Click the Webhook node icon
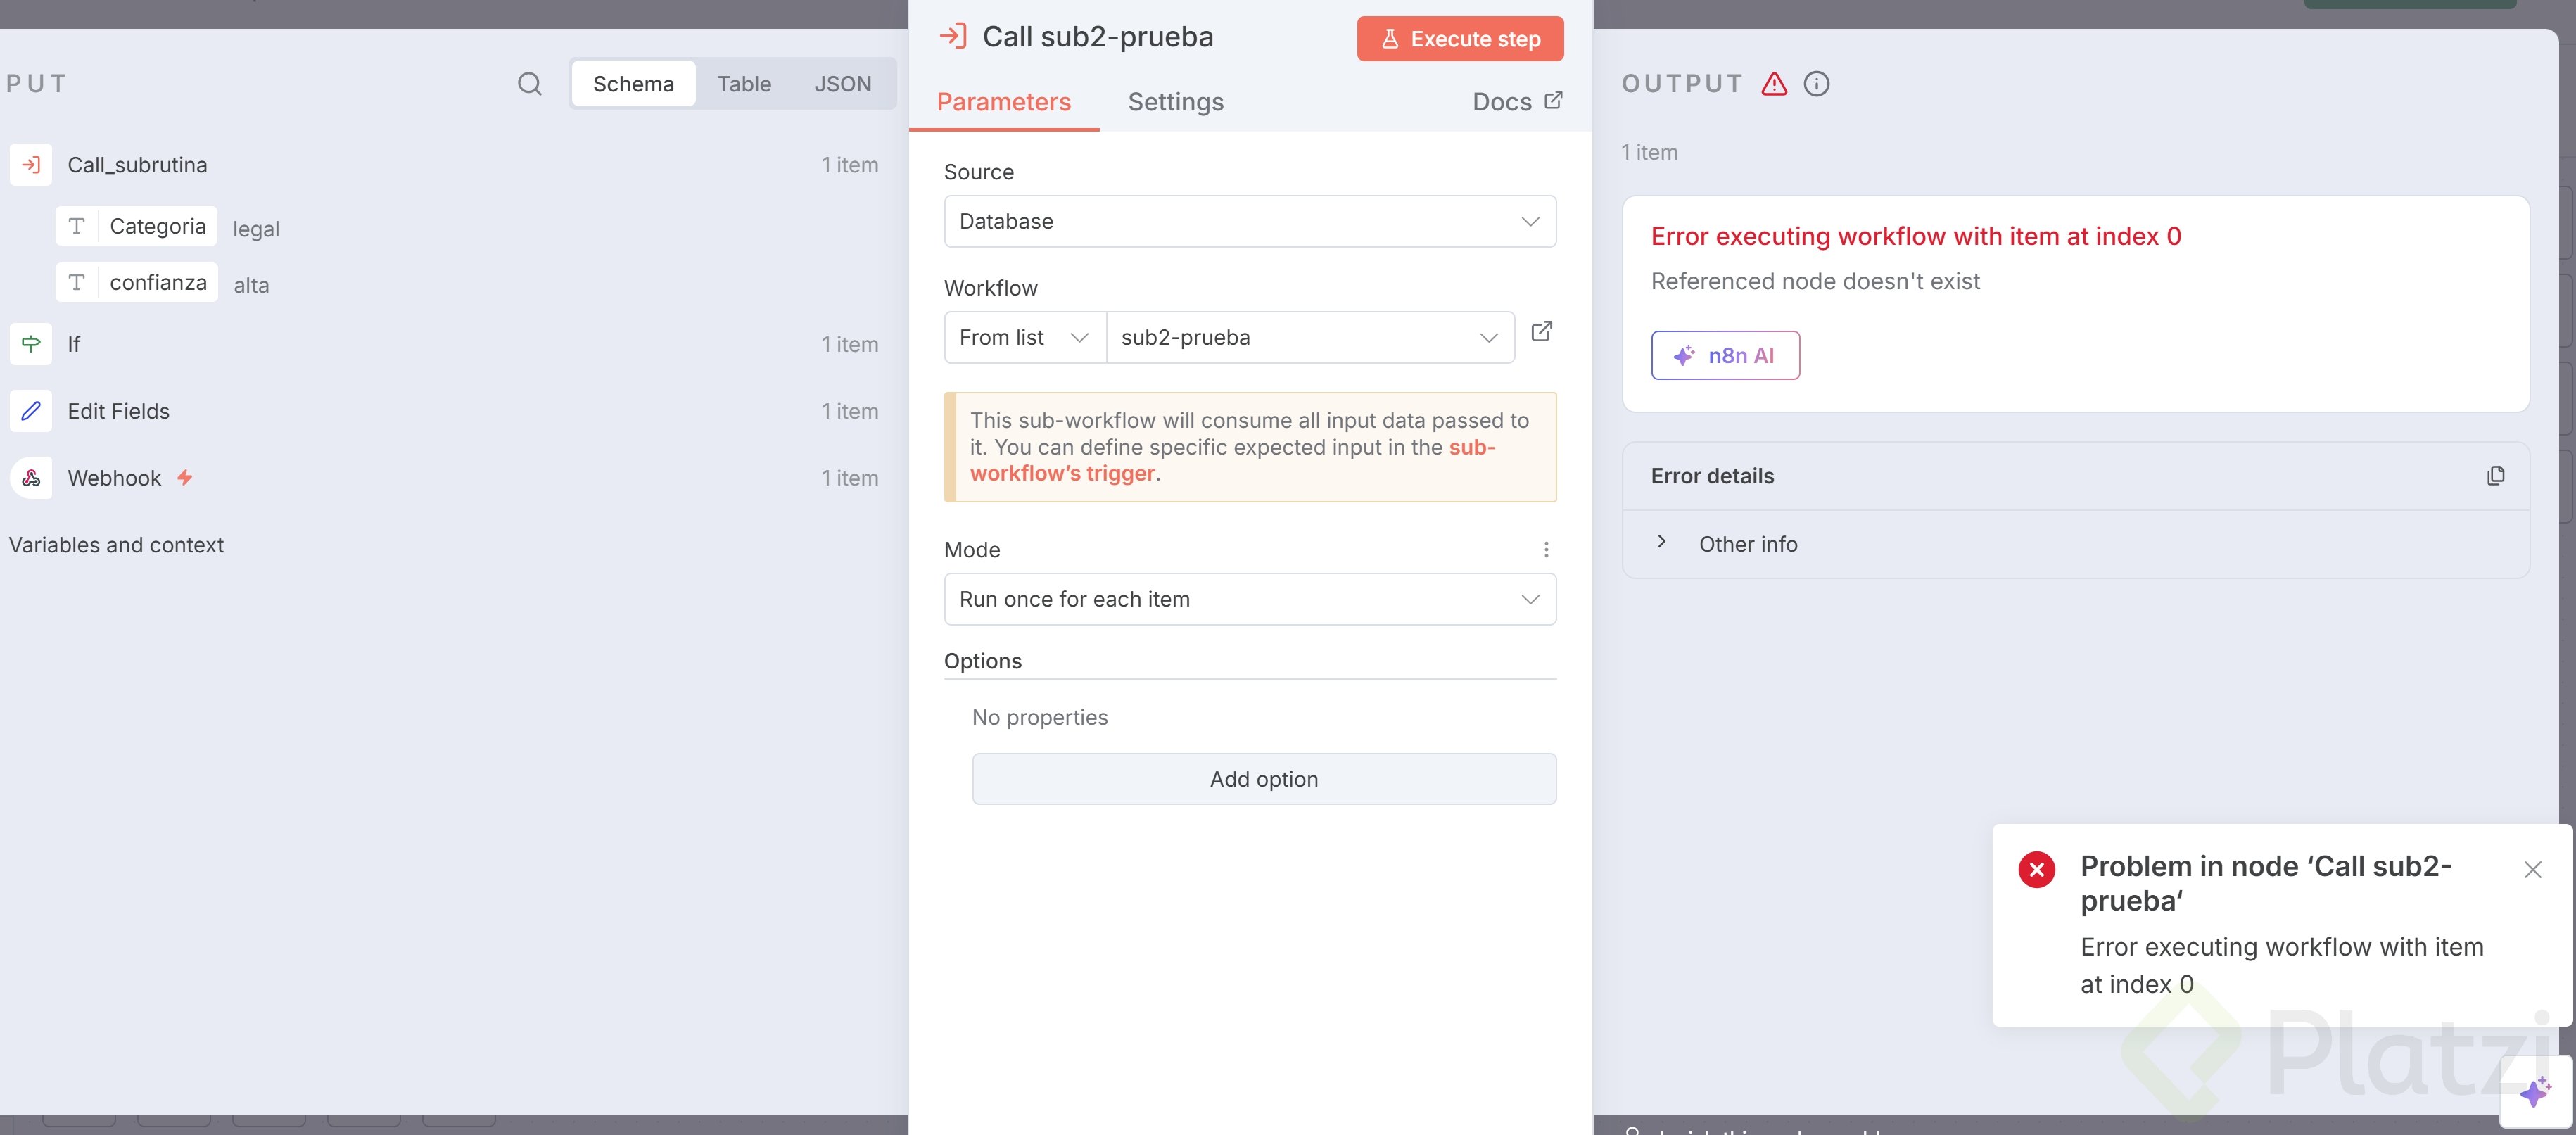 pyautogui.click(x=32, y=478)
